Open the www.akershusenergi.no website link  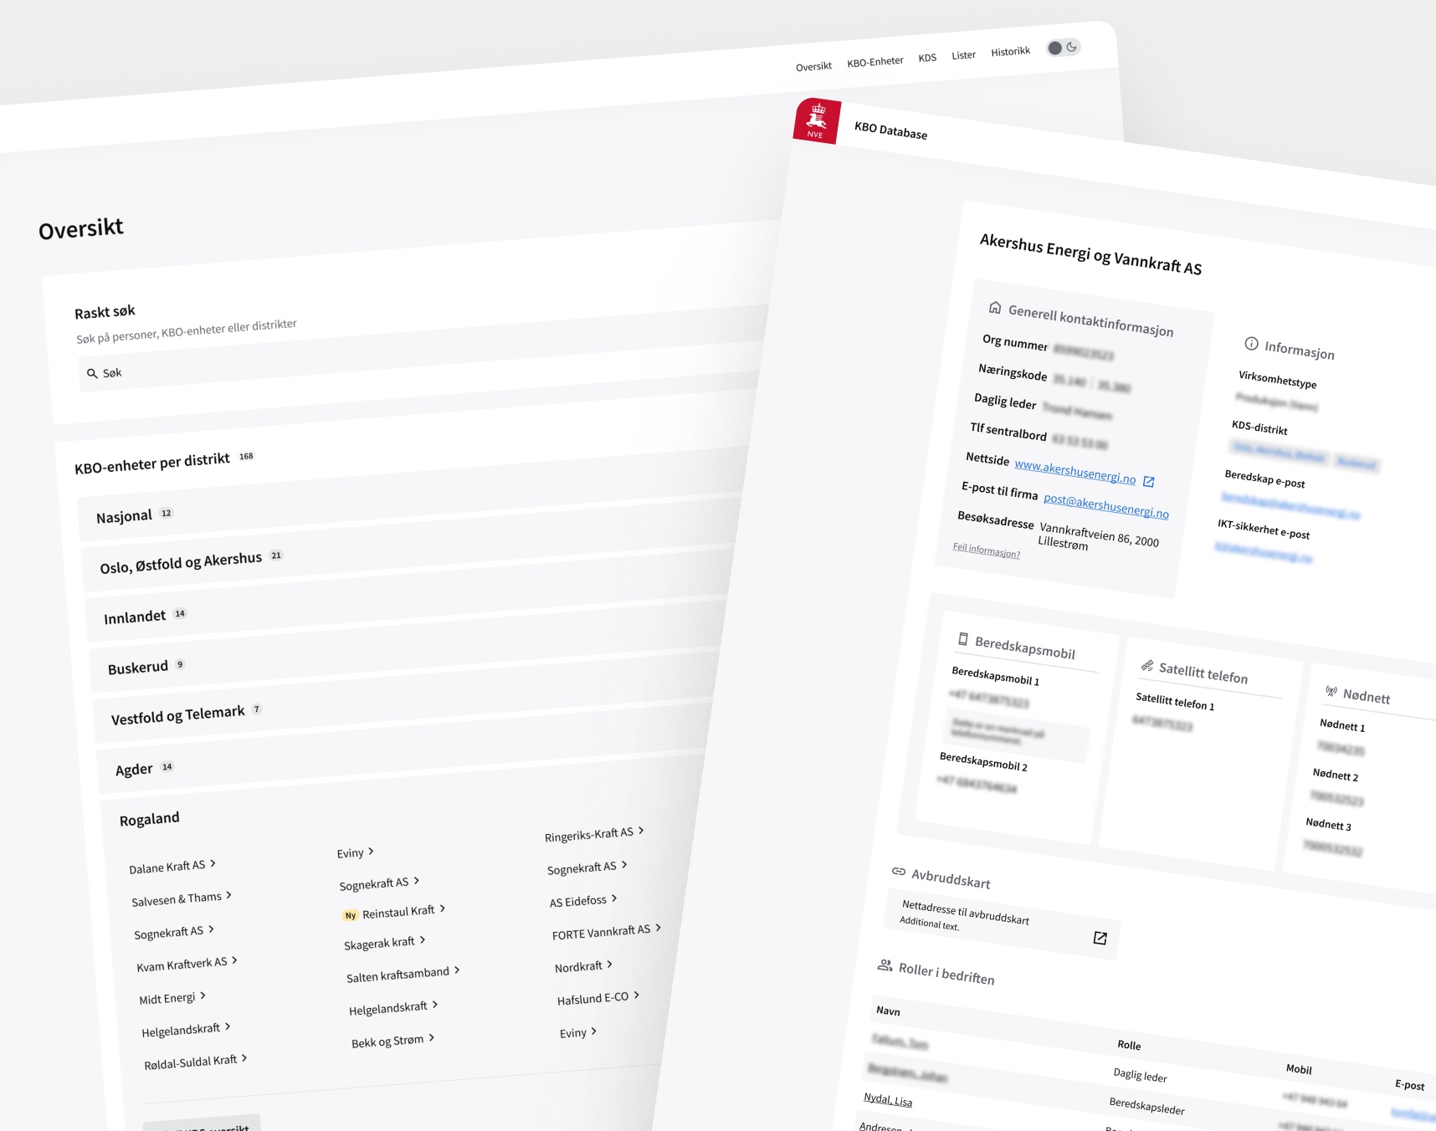click(x=1075, y=471)
